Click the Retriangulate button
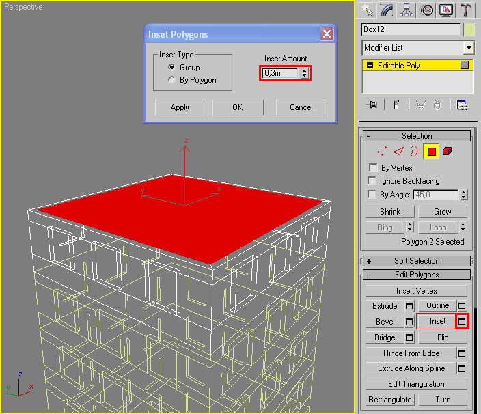The height and width of the screenshot is (414, 481). tap(390, 400)
